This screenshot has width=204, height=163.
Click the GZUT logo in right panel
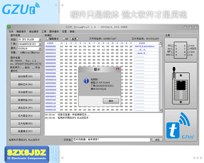pos(181,126)
